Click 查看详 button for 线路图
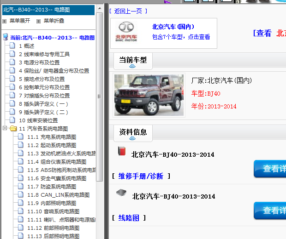Viewport: 286px width, 239px height. coord(270,211)
